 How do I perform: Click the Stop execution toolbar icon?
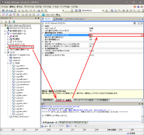[123, 11]
